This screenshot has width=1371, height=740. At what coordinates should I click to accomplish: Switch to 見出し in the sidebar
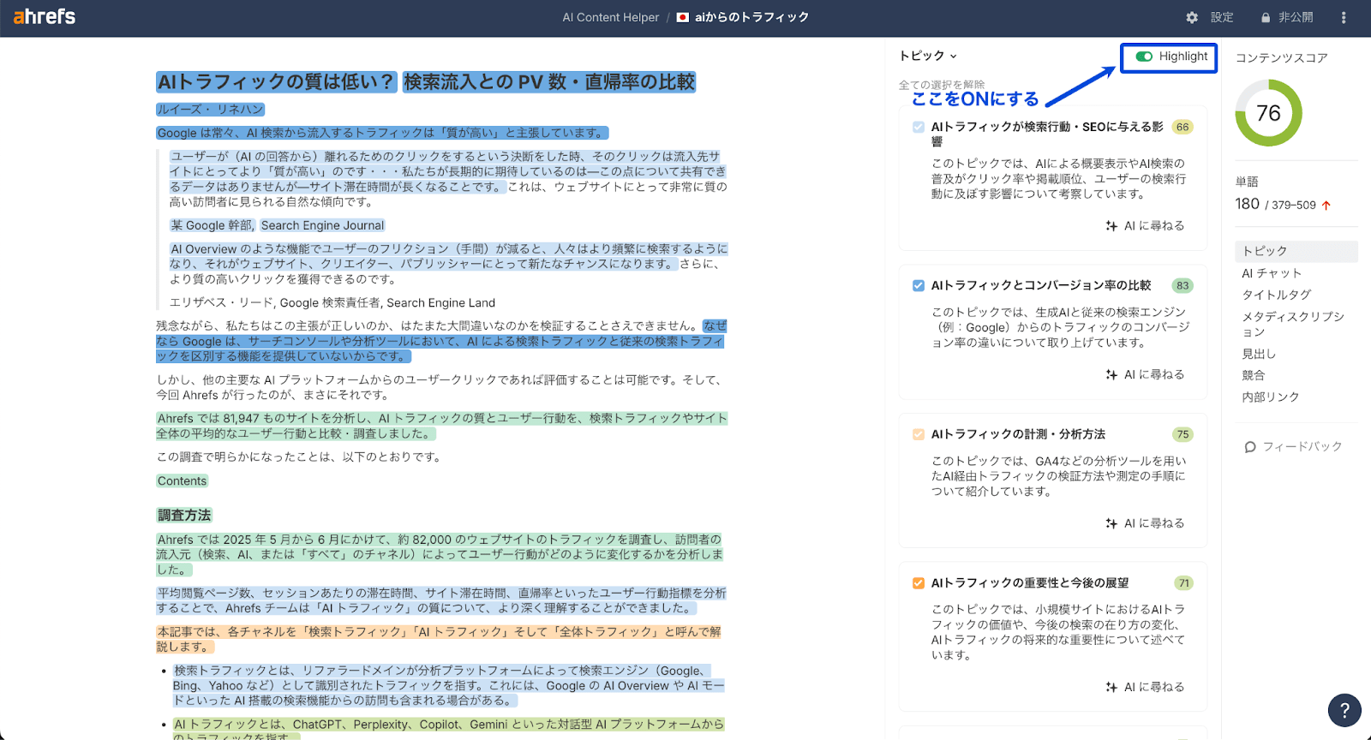click(x=1259, y=354)
